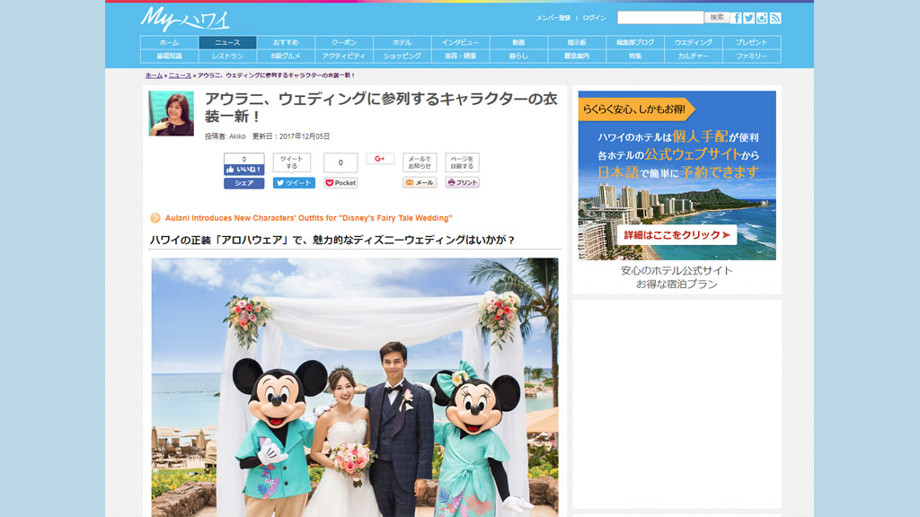The image size is (920, 517).
Task: Click the Mickey and Minnie wedding photo
Action: tap(355, 388)
